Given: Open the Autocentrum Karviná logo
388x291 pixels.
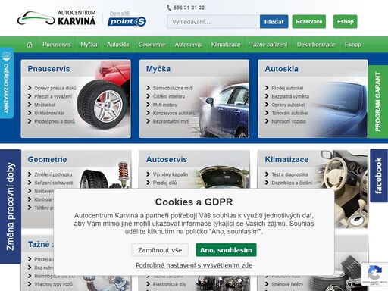Looking at the screenshot, I should pos(57,18).
